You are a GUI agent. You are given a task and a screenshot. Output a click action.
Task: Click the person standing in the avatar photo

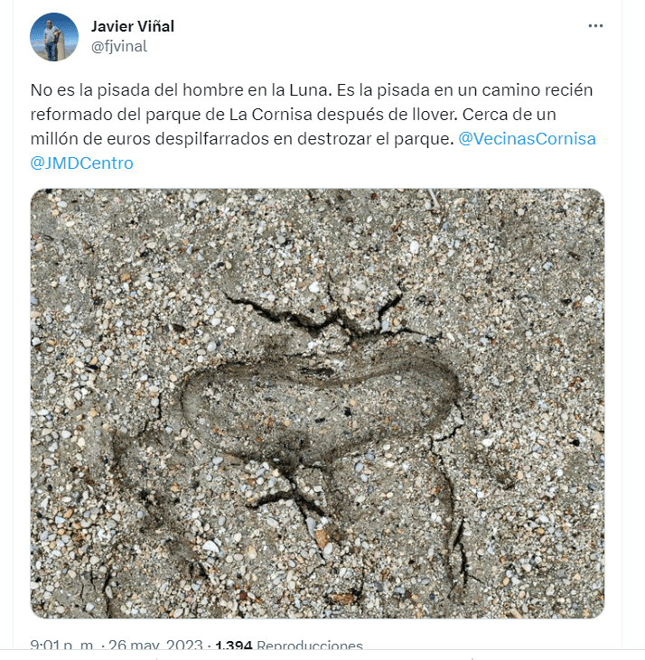51,40
